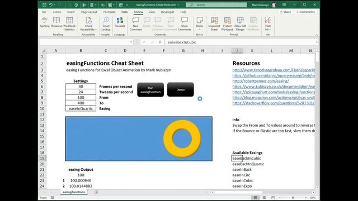Open the robertpenner.com easing link
358x201 pixels.
coord(261,81)
